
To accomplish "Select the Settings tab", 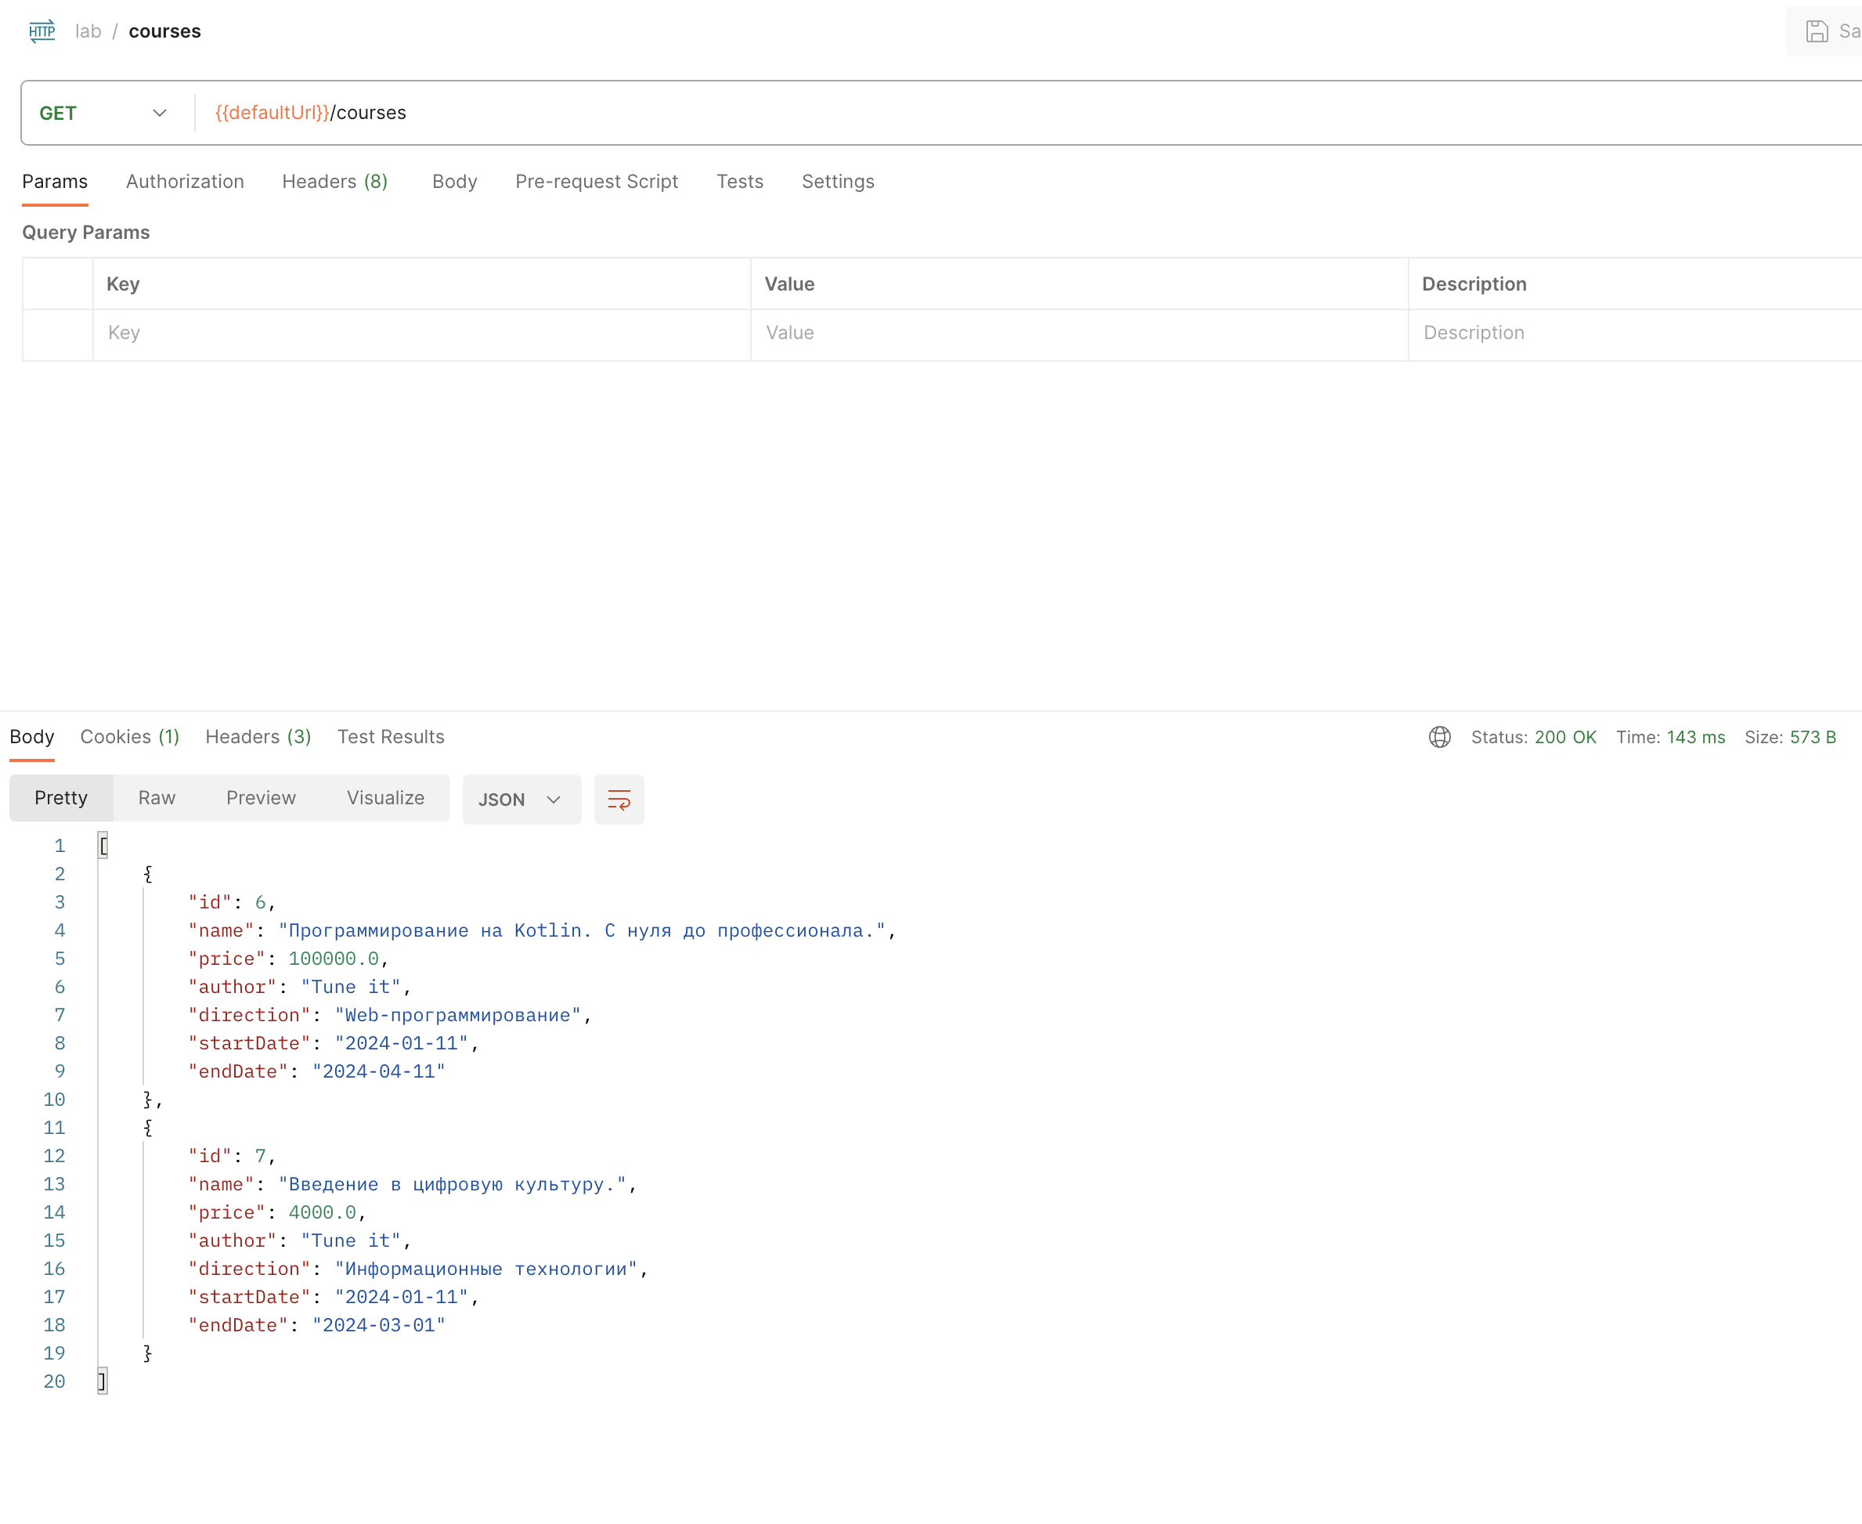I will (838, 182).
